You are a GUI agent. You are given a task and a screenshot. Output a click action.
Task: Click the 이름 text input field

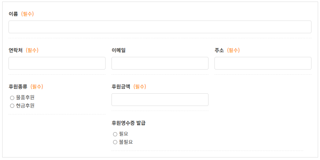tap(160, 27)
